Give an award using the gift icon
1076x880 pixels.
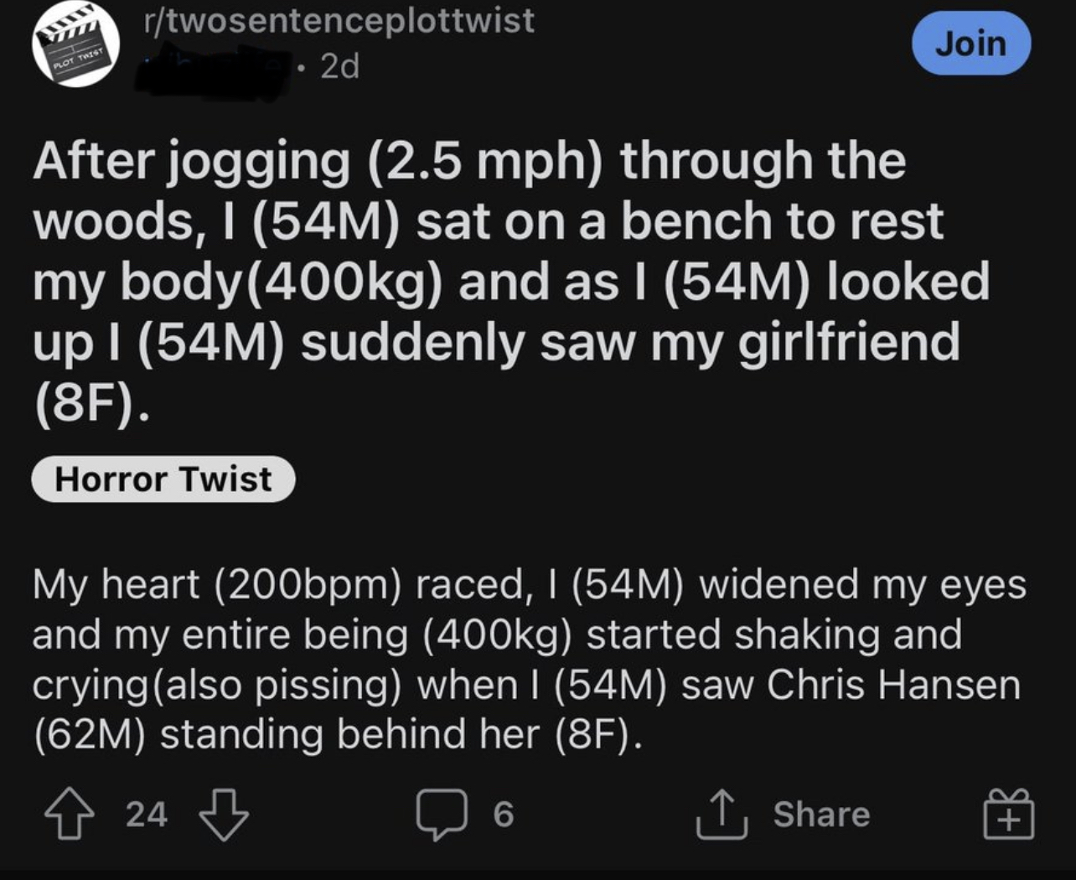point(1010,815)
